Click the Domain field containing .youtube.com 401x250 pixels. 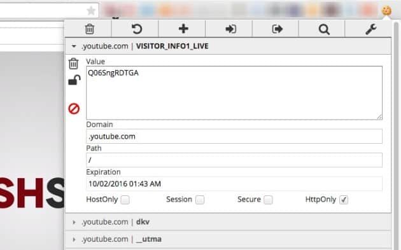coord(234,136)
